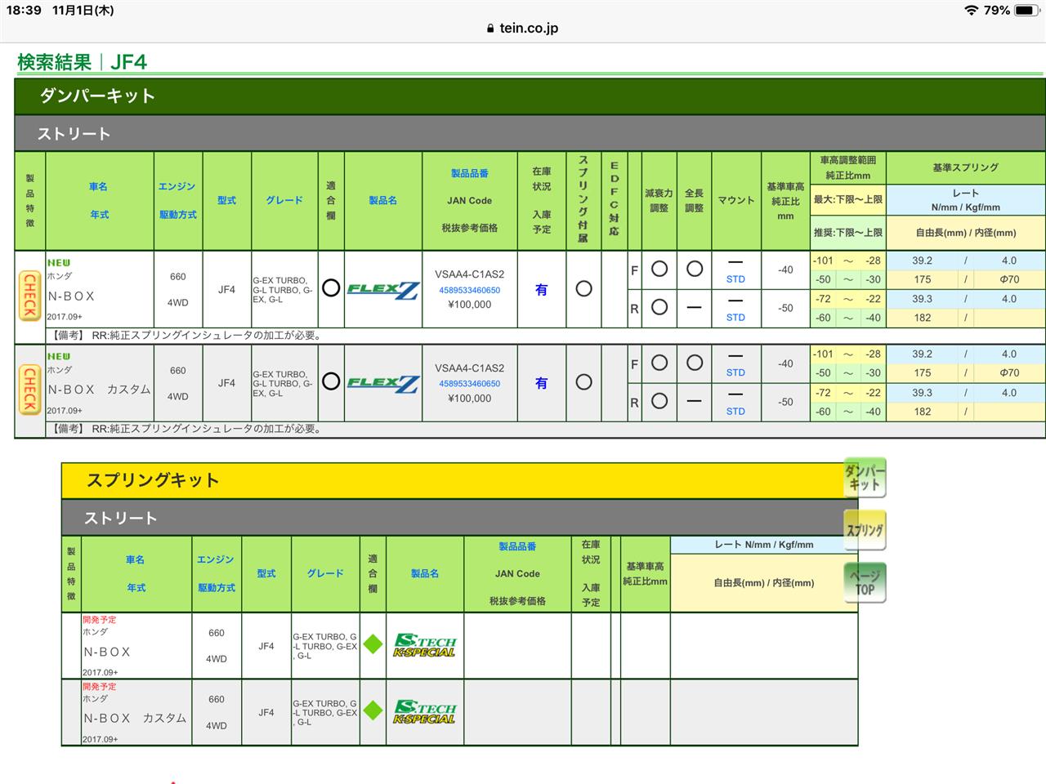
Task: Click front STD mount link in N-BOX カスタム row
Action: (x=735, y=372)
